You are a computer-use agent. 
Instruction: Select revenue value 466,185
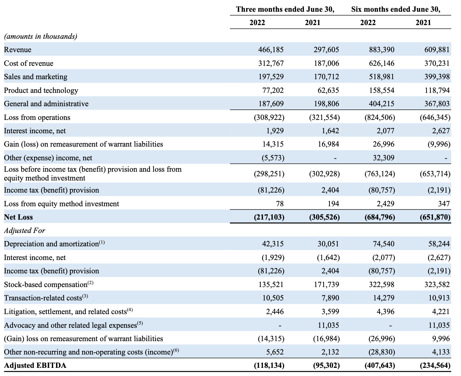point(271,50)
